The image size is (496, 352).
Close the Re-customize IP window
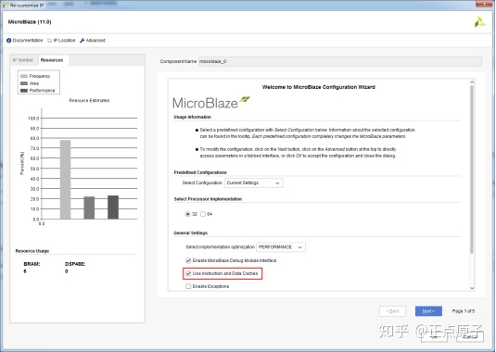pyautogui.click(x=484, y=3)
